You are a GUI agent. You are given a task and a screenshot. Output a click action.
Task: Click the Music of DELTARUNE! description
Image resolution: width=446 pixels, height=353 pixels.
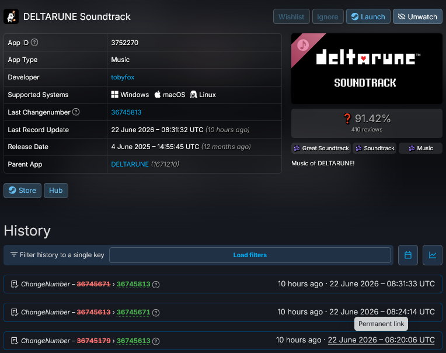(323, 164)
